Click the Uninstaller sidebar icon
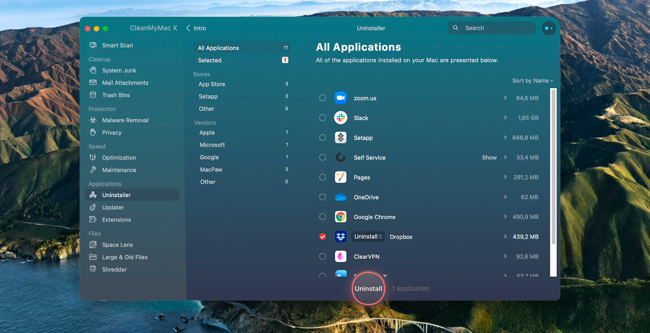 pyautogui.click(x=93, y=195)
